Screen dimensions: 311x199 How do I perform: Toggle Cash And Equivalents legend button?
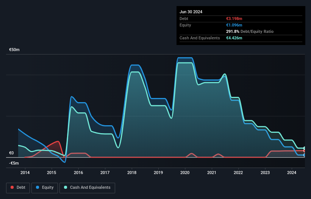coord(87,188)
